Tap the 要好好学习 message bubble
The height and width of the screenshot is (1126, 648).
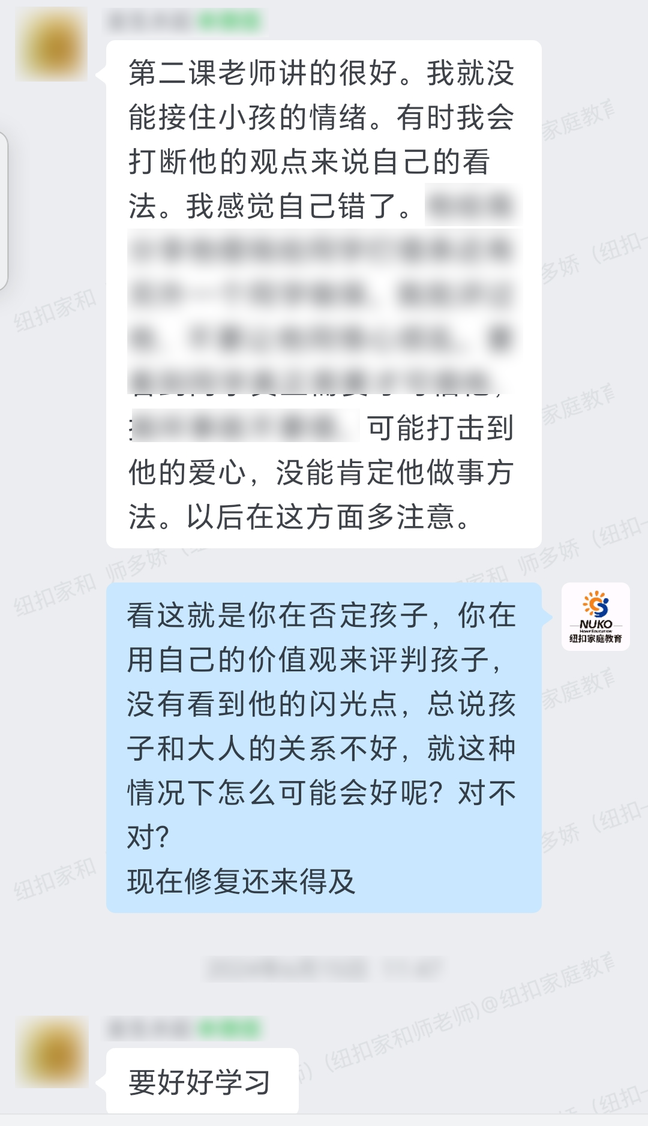tap(202, 1082)
